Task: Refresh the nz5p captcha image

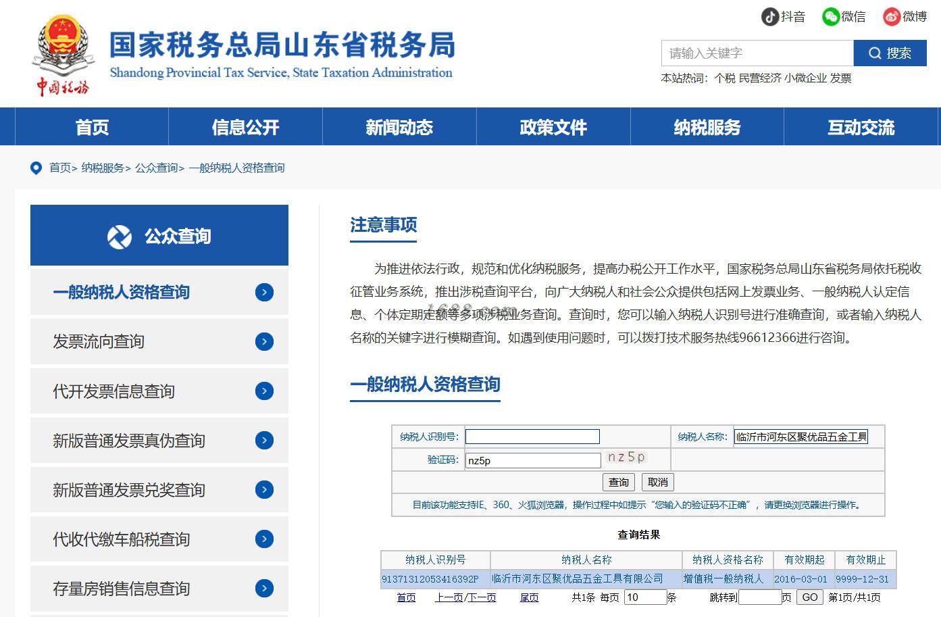Action: [626, 458]
